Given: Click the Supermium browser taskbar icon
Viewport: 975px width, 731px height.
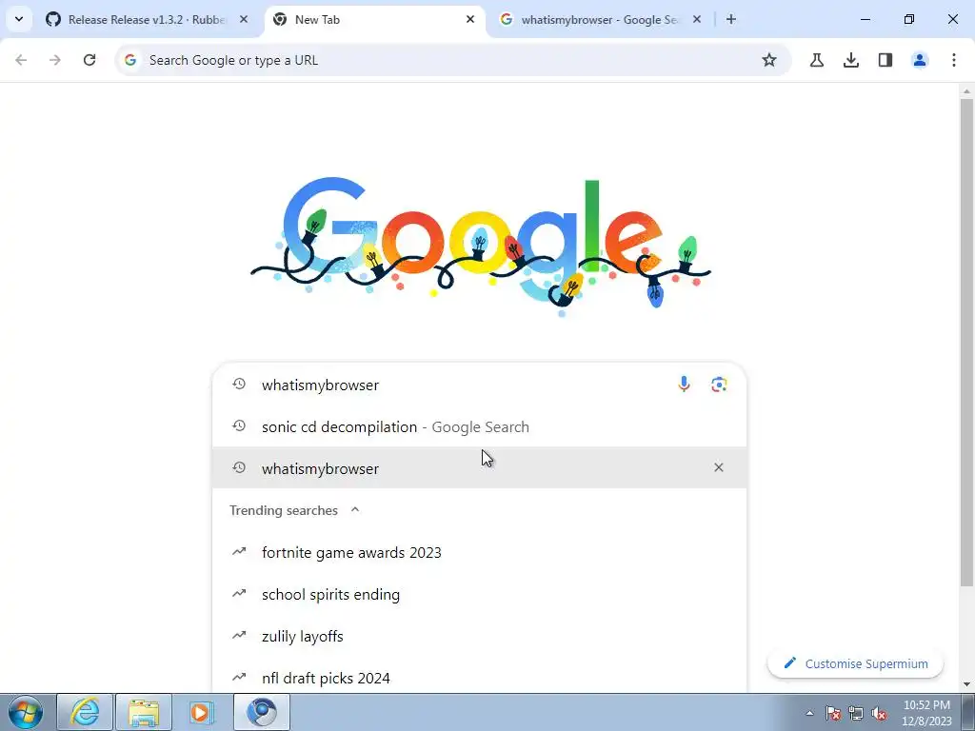Looking at the screenshot, I should point(262,712).
